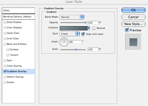Image resolution: width=148 pixels, height=106 pixels.
Task: Confirm with the OK button
Action: coord(133,10)
